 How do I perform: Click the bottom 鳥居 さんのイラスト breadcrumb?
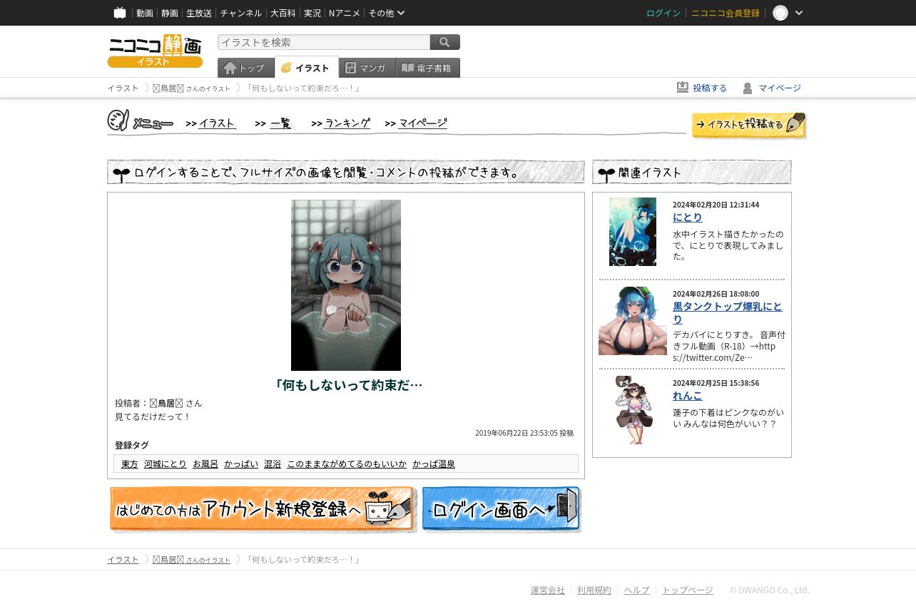click(191, 560)
